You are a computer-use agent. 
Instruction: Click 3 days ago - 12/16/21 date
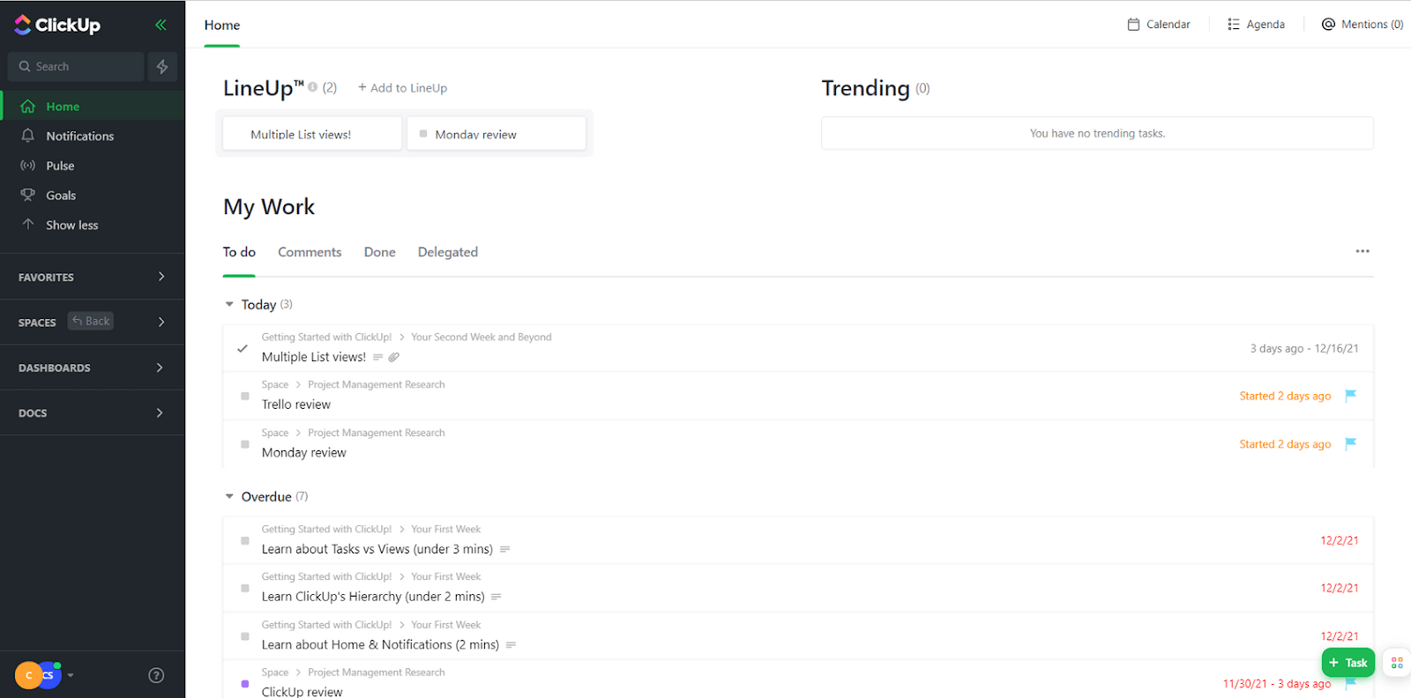coord(1304,348)
